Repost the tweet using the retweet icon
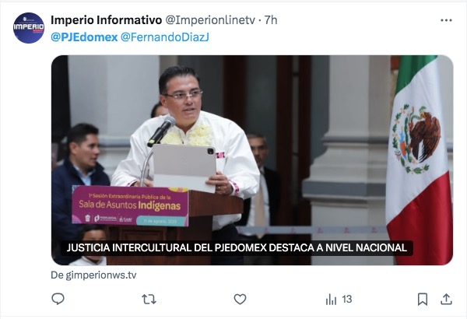467x319 pixels. click(149, 299)
